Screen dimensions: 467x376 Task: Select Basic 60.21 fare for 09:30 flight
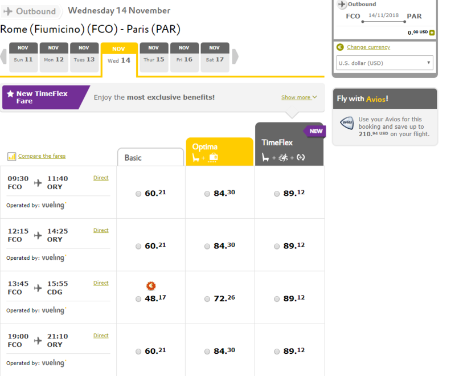coord(138,194)
